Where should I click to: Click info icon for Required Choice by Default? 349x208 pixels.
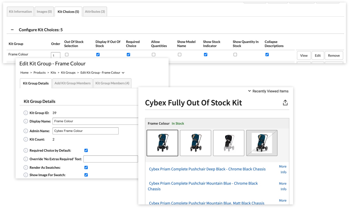[26, 150]
